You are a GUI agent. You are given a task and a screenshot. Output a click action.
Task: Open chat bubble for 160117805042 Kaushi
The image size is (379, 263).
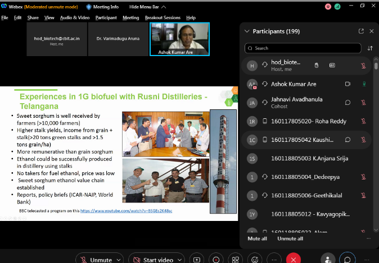pos(348,140)
